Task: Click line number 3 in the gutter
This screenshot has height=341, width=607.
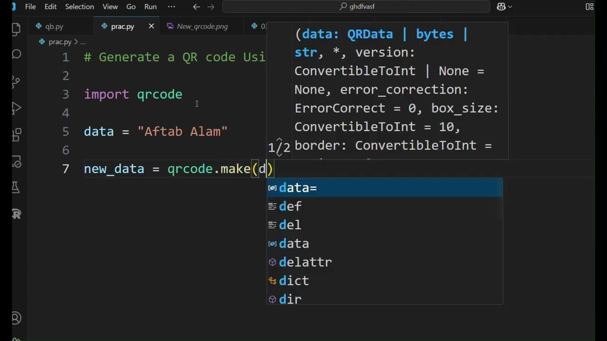Action: 65,94
